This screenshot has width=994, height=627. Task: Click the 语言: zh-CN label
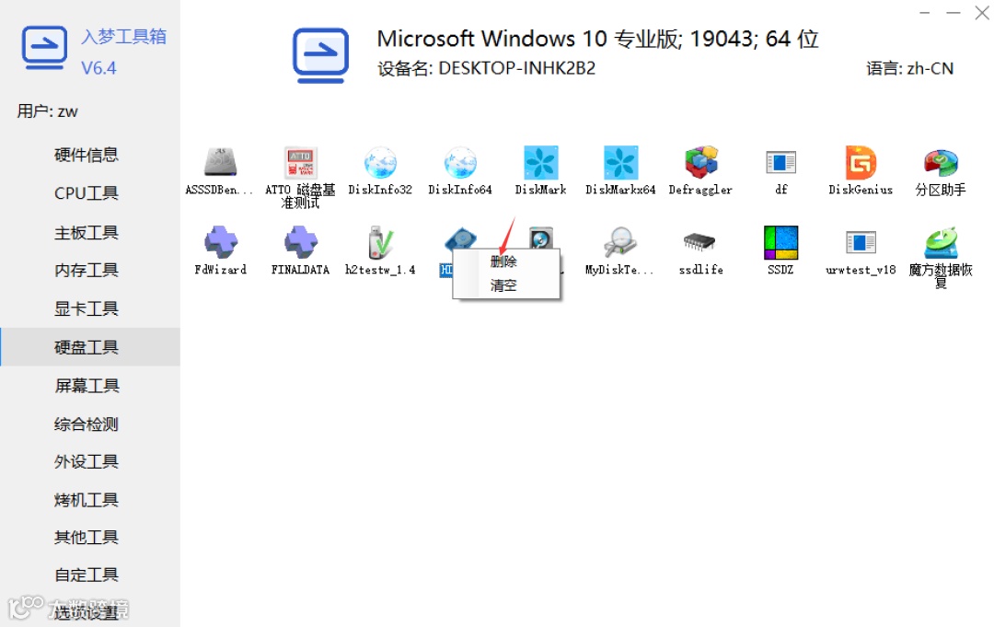pyautogui.click(x=909, y=68)
